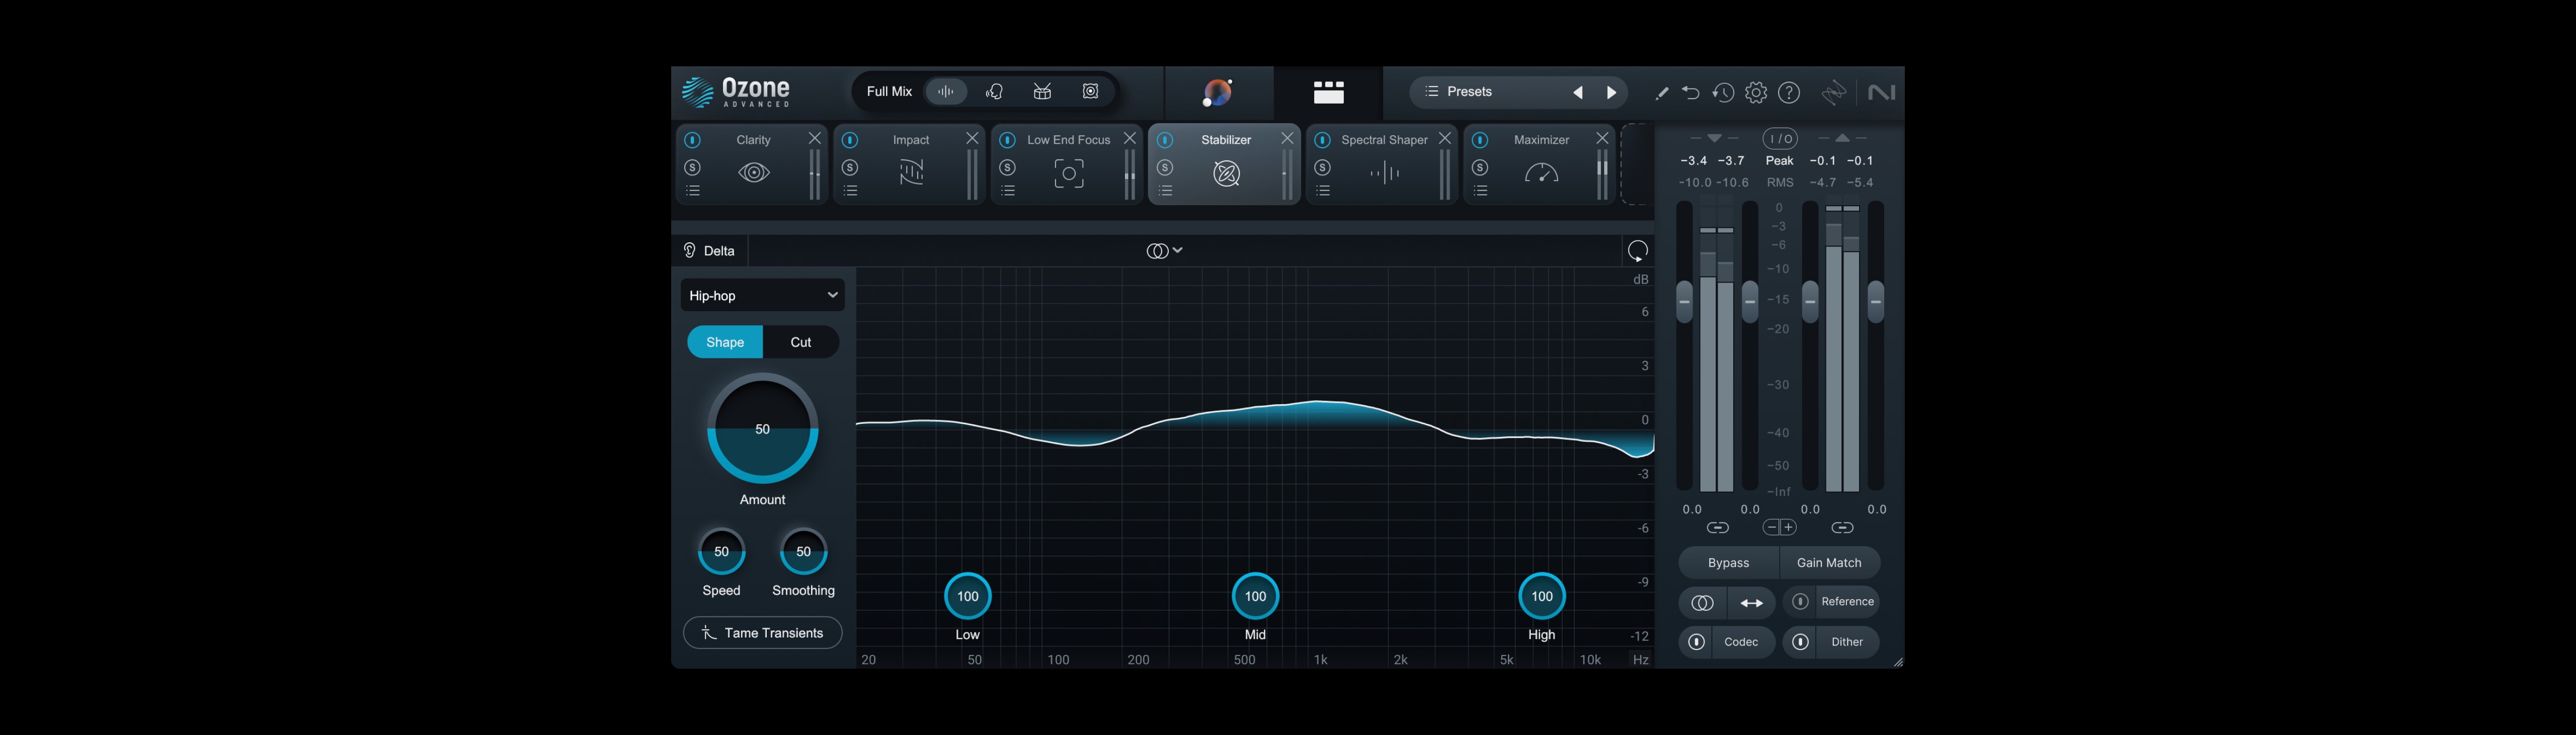Click the Codec button

pyautogui.click(x=1741, y=642)
